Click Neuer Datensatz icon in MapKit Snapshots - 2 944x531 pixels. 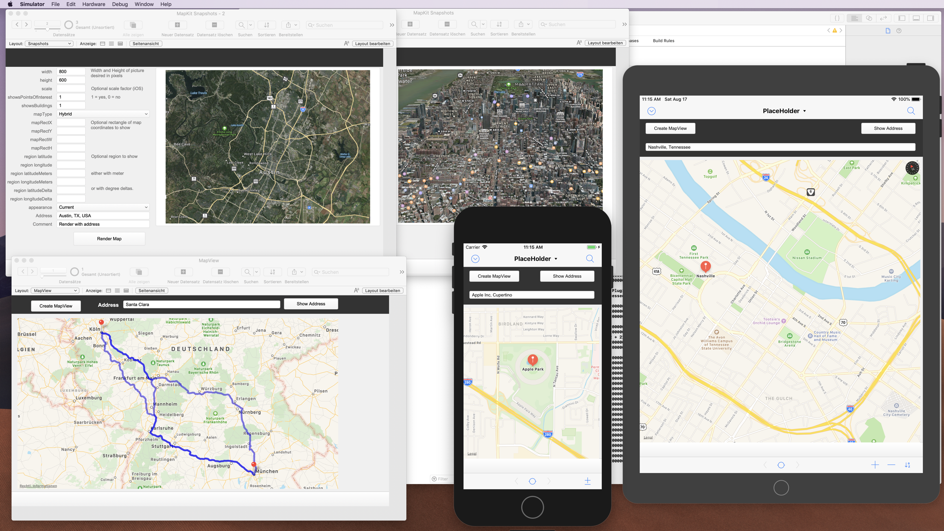click(177, 25)
